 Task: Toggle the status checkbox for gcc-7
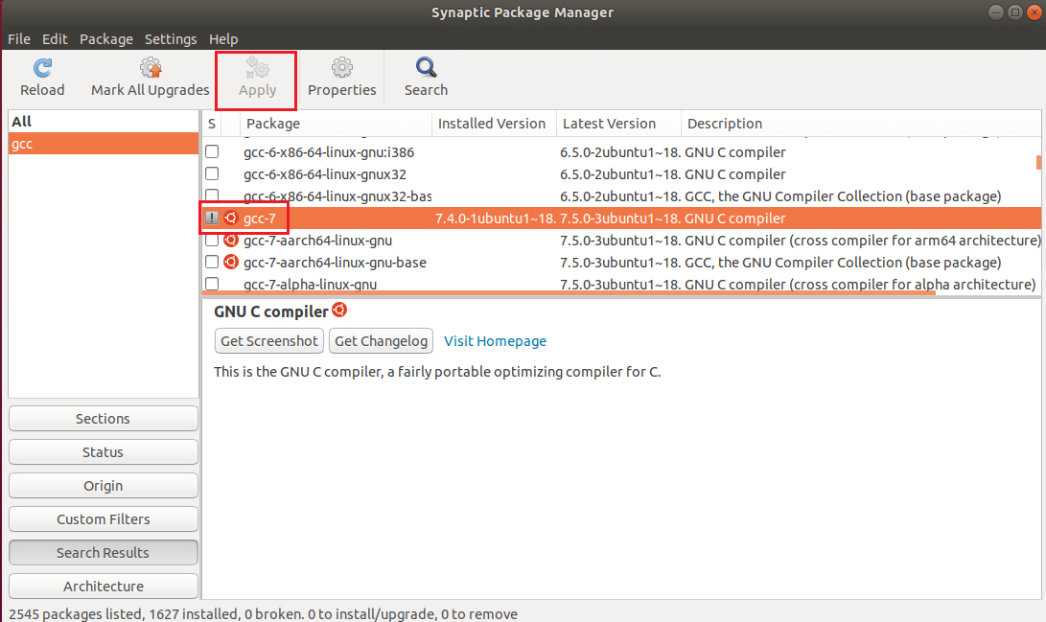tap(212, 219)
